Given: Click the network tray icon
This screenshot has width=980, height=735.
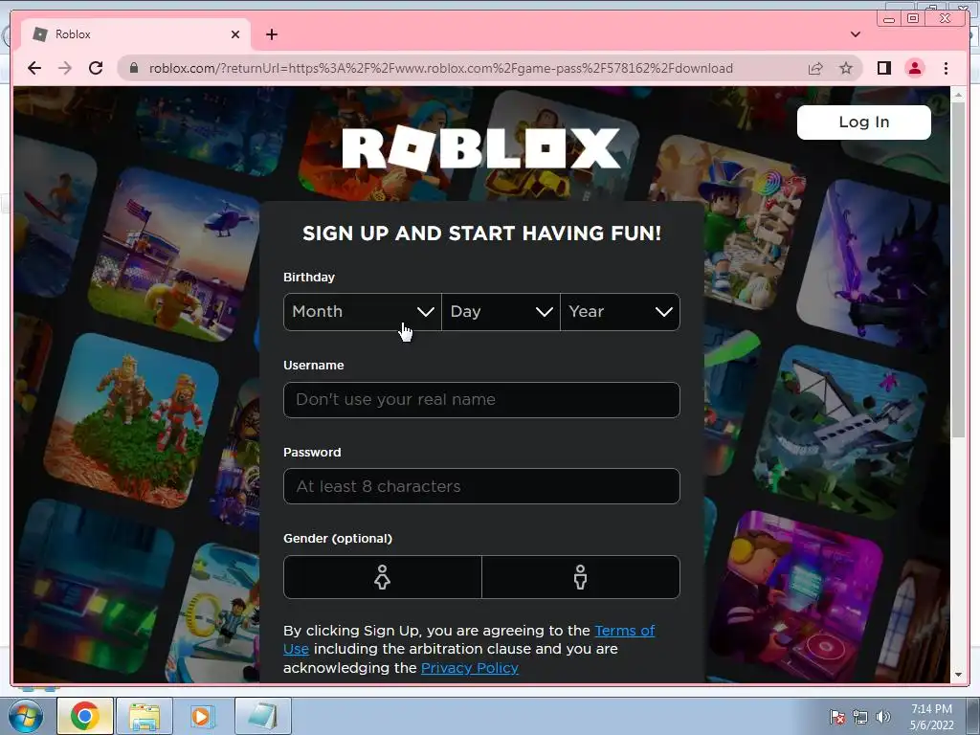Looking at the screenshot, I should (x=860, y=717).
